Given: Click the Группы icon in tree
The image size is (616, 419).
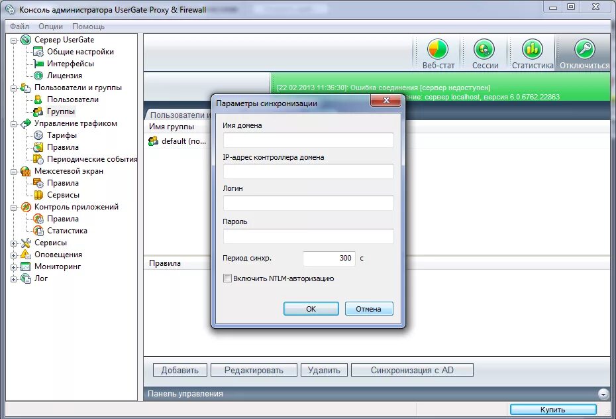Looking at the screenshot, I should click(38, 111).
